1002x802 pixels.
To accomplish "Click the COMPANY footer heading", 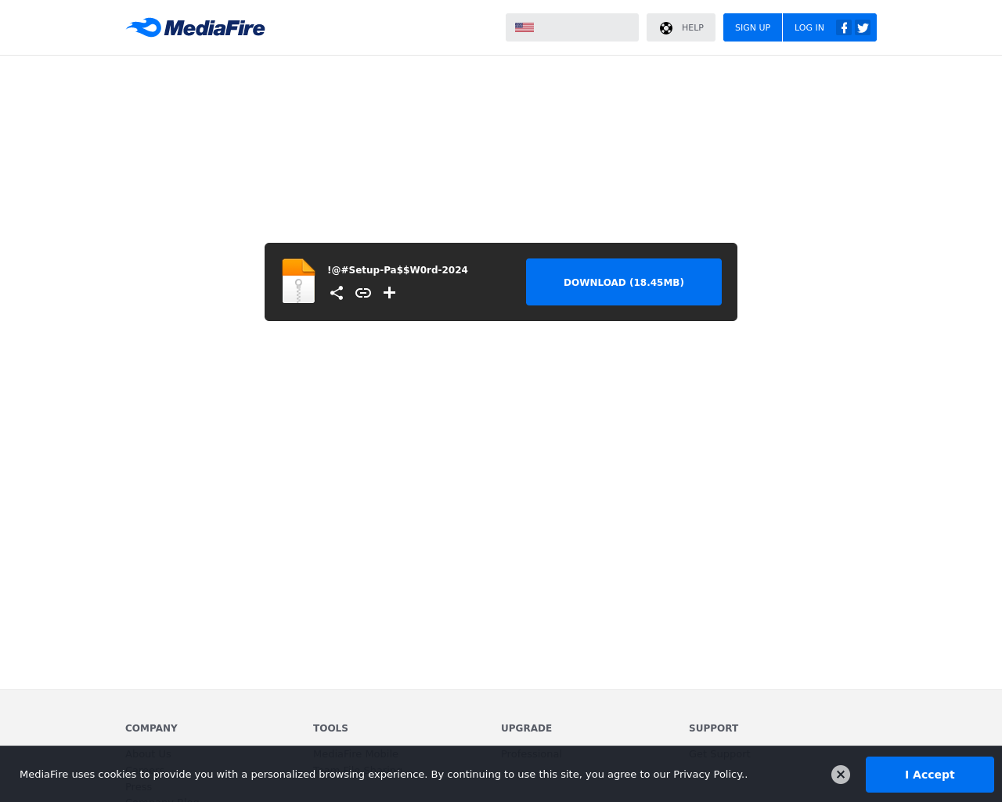I will [x=151, y=728].
